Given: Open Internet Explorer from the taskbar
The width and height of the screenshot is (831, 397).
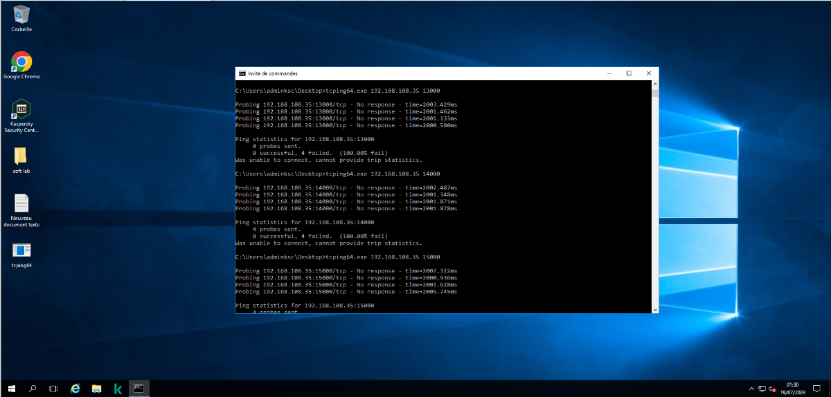Looking at the screenshot, I should click(x=75, y=389).
